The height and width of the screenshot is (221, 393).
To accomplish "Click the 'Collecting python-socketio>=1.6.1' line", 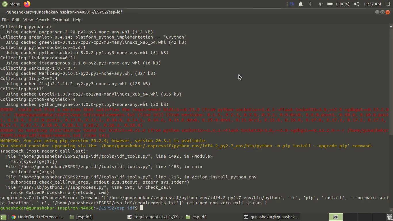I will coord(43,47).
